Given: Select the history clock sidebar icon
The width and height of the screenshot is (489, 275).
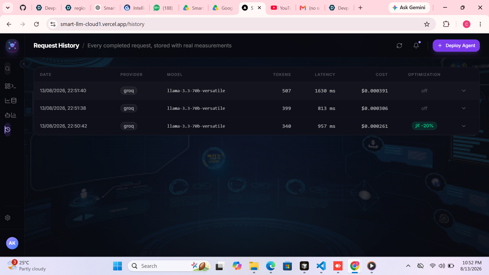Looking at the screenshot, I should [x=8, y=130].
